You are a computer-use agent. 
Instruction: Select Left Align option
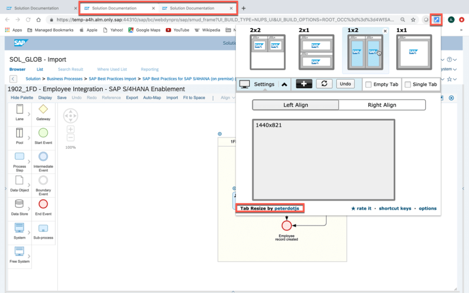coord(295,105)
